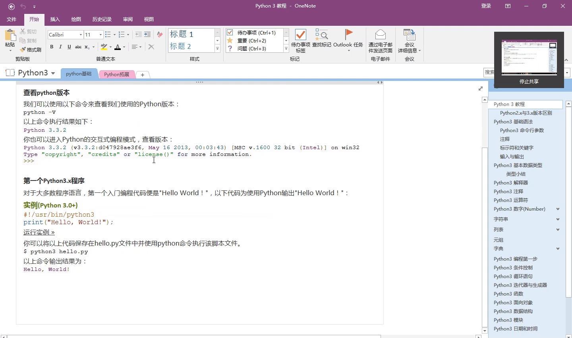Click the shared screen preview thumbnail
The height and width of the screenshot is (338, 572).
[x=529, y=57]
